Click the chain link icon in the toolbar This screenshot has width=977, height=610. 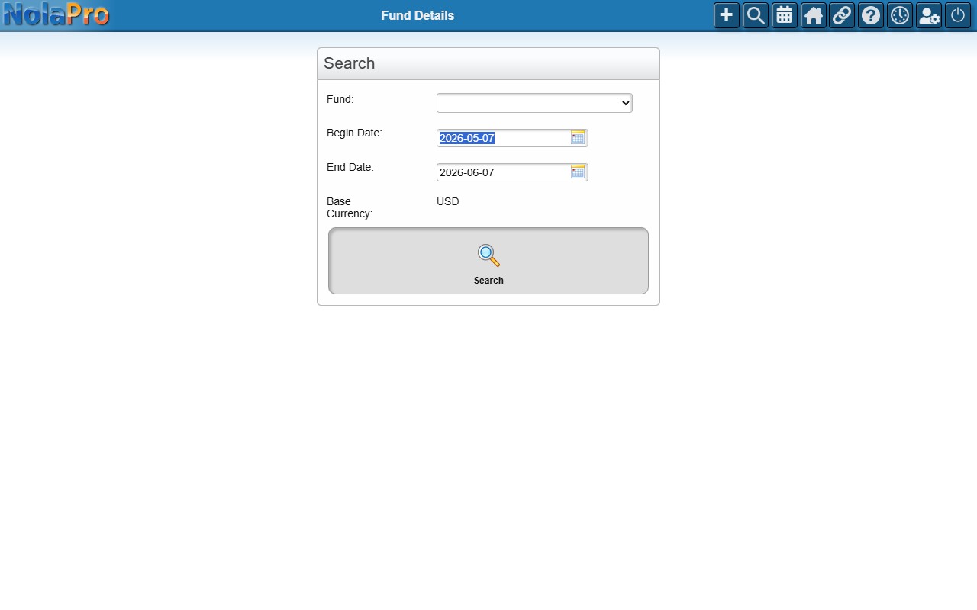[x=842, y=15]
